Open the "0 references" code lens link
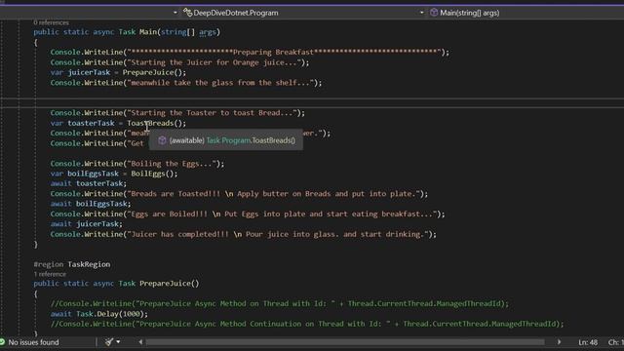Screen dimensions: 624x351 [51, 22]
